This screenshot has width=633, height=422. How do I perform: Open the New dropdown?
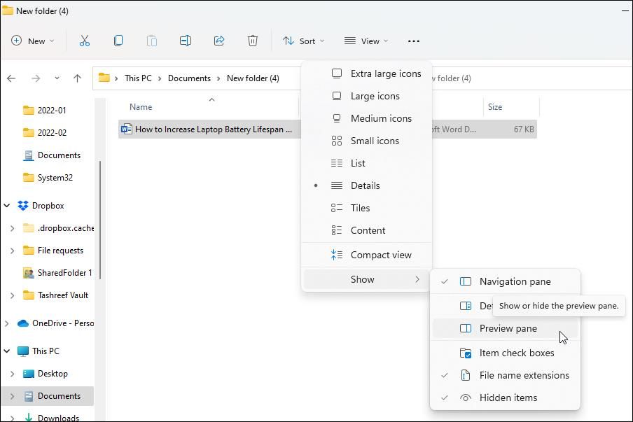pyautogui.click(x=33, y=41)
